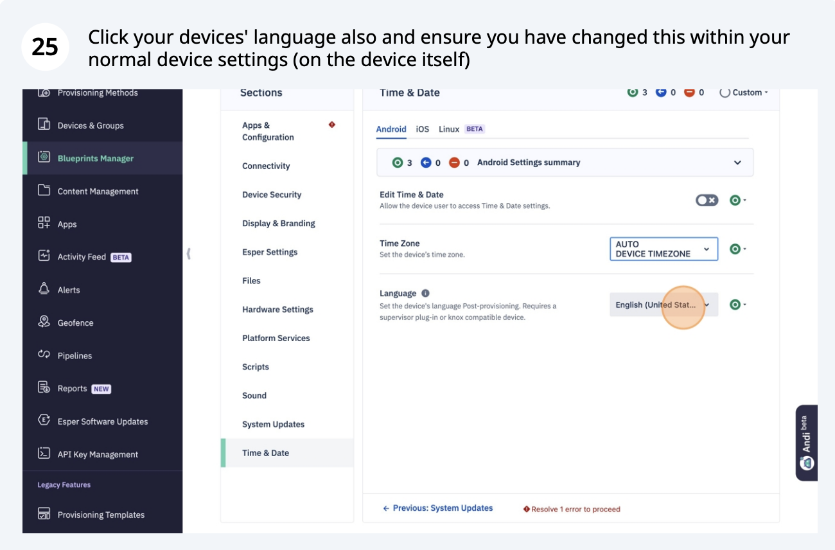Click the Reports icon in sidebar

pos(44,387)
